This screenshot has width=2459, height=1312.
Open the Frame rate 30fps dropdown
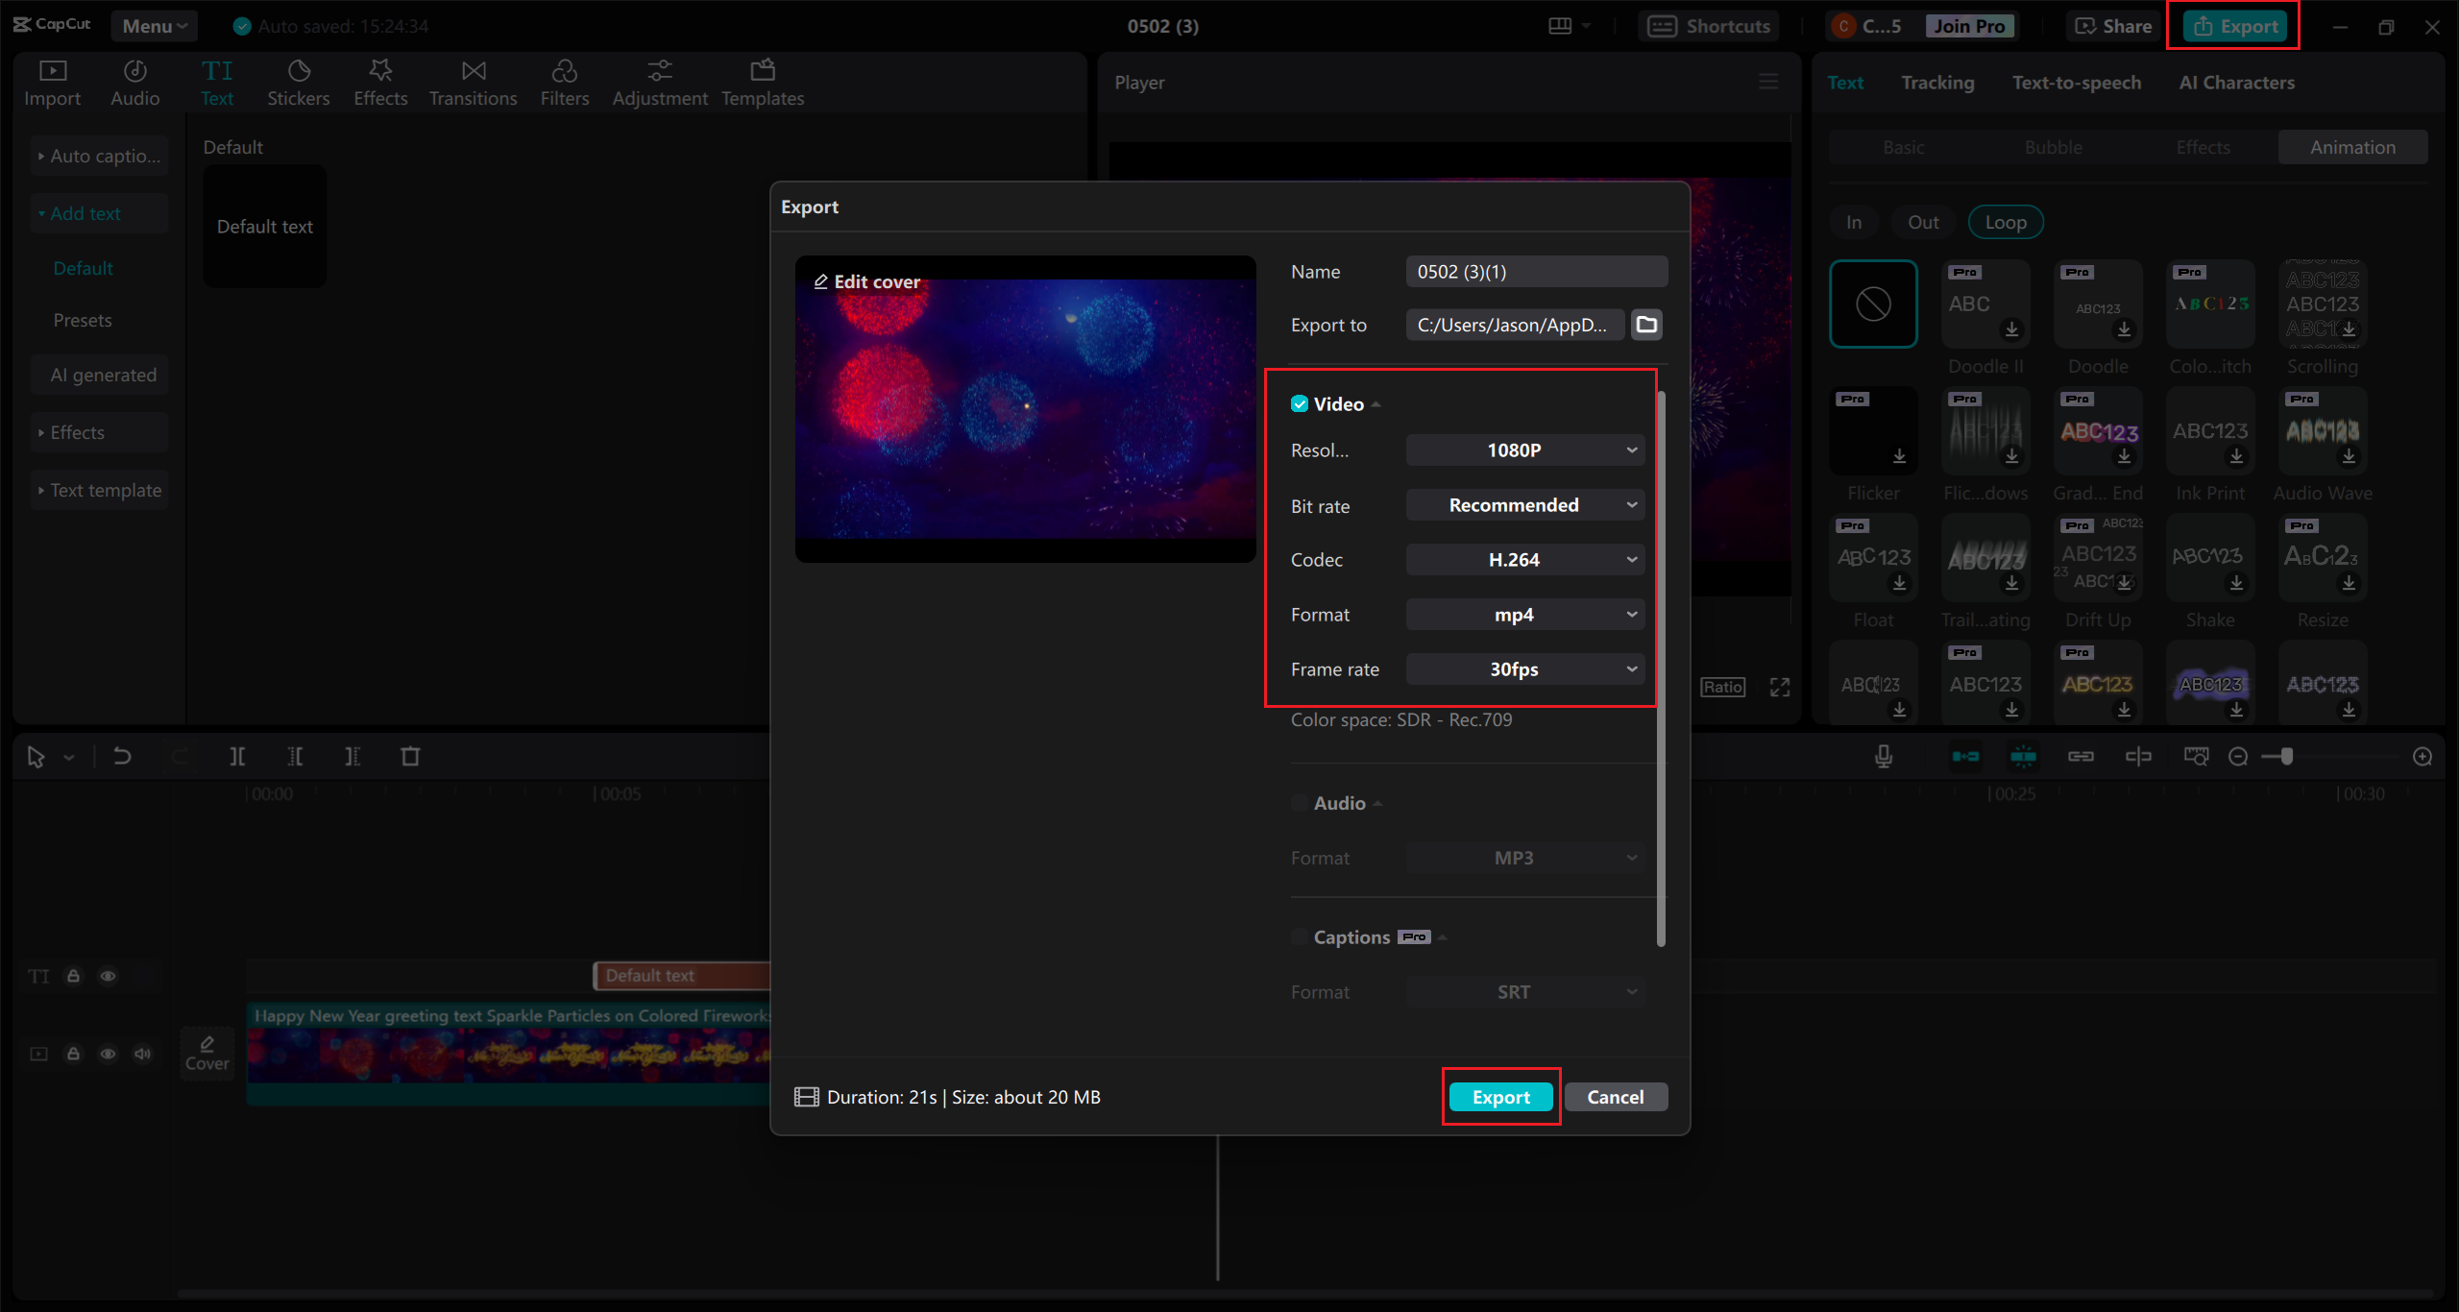[x=1525, y=669]
